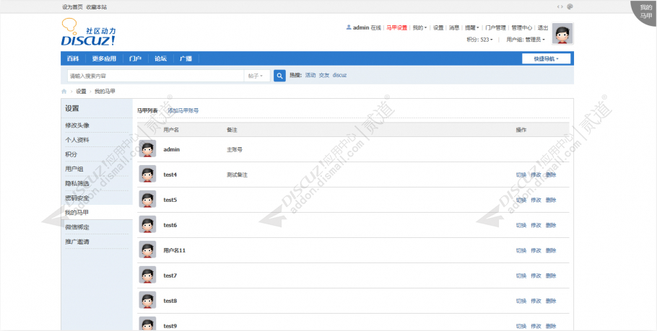
Task: Open the 论坛 nav item
Action: (160, 58)
